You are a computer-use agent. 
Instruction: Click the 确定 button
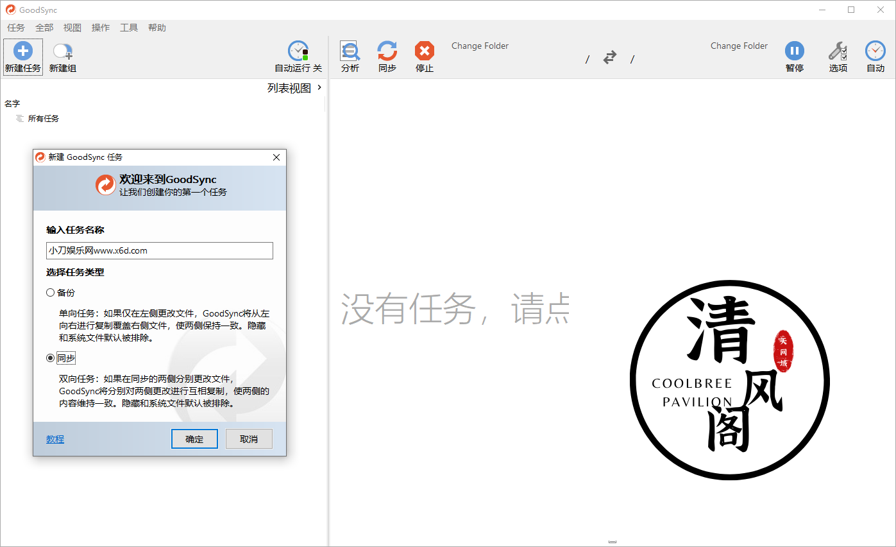(194, 439)
